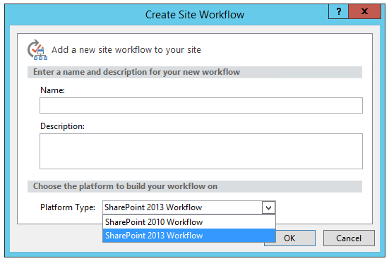Screen dimensions: 389x261
Task: Focus the Description text box
Action: [201, 151]
